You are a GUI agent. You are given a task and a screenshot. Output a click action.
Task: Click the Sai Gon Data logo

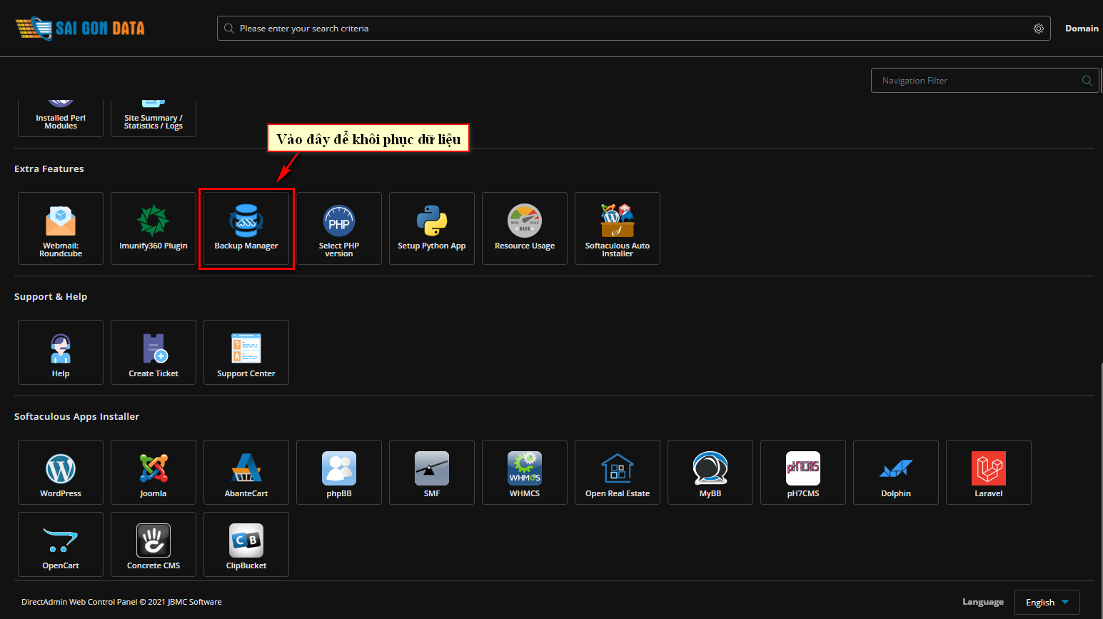tap(80, 29)
